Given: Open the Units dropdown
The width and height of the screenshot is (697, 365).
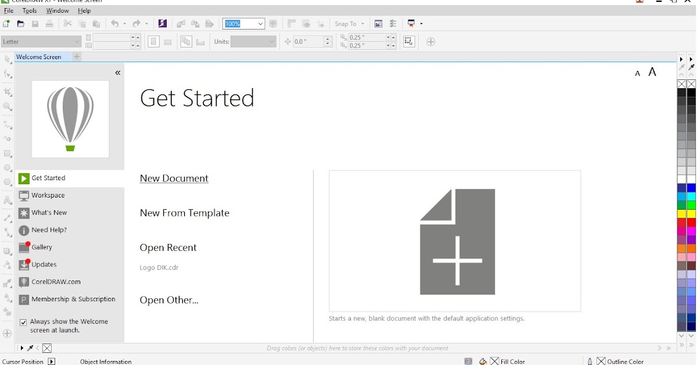Looking at the screenshot, I should coord(253,42).
